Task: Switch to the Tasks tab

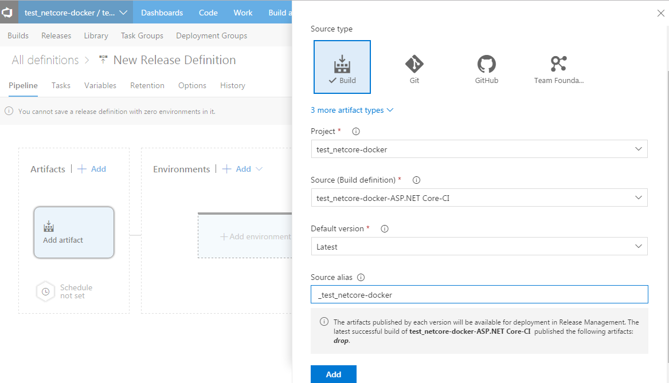Action: pyautogui.click(x=61, y=86)
